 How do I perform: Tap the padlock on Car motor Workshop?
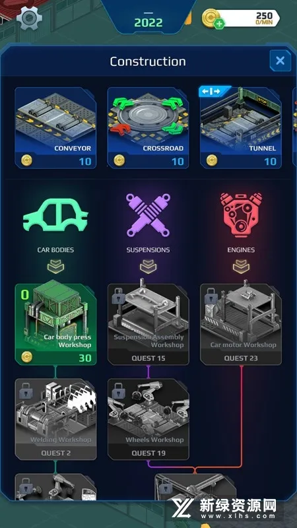point(212,296)
